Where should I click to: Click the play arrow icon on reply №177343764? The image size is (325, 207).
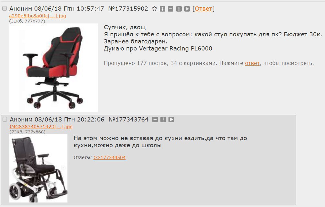tap(171, 120)
